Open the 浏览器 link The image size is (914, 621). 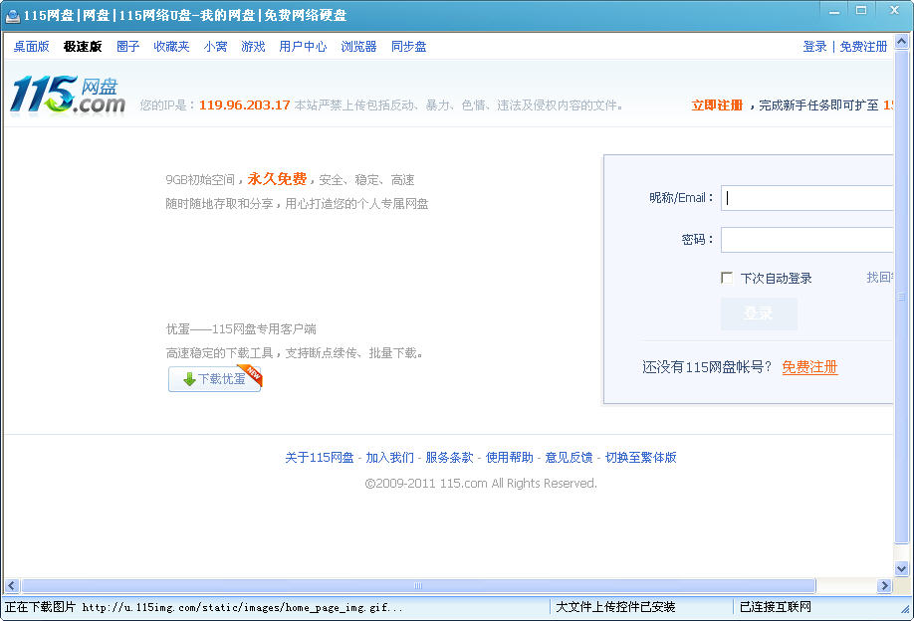[x=359, y=47]
